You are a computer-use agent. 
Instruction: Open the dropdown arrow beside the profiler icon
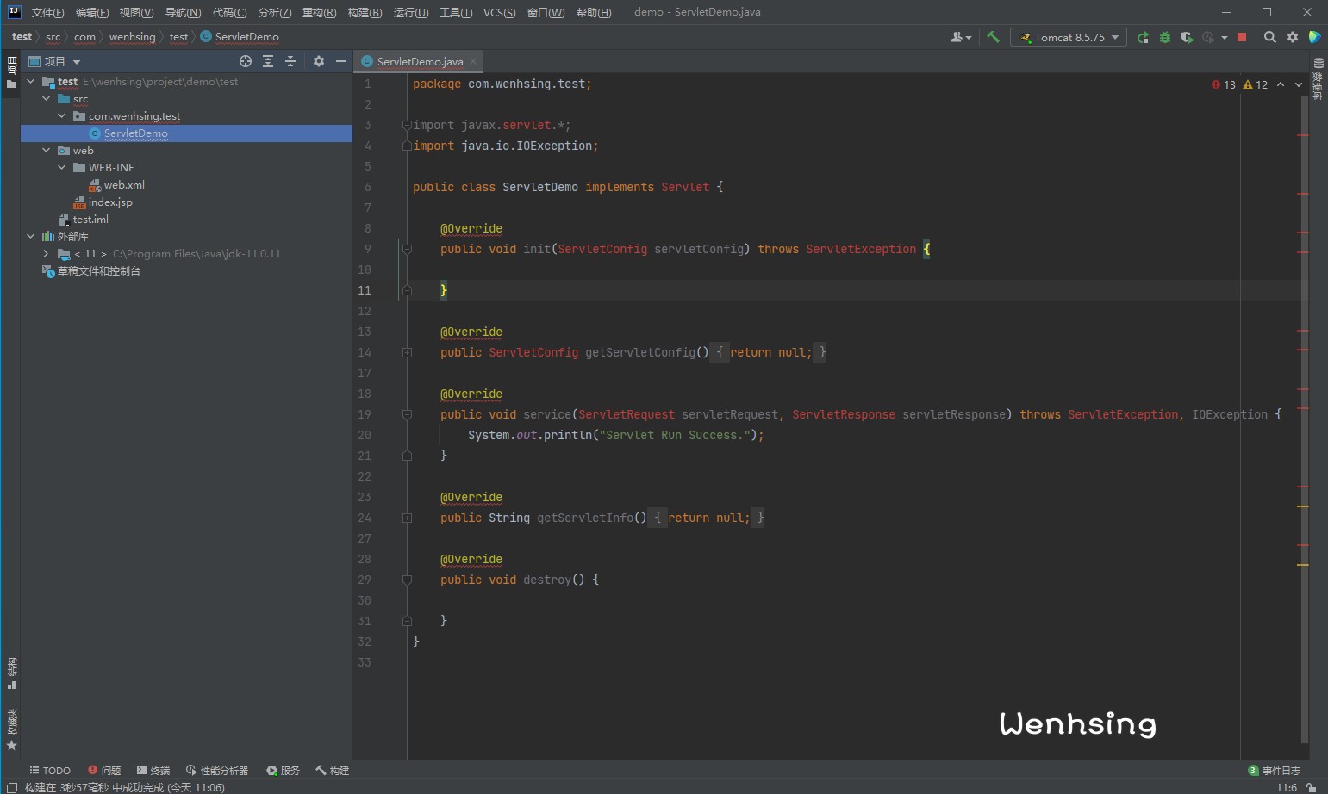click(x=1224, y=38)
